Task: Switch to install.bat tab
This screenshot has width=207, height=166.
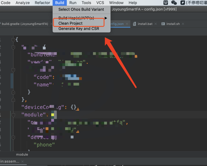Action: [x=145, y=24]
